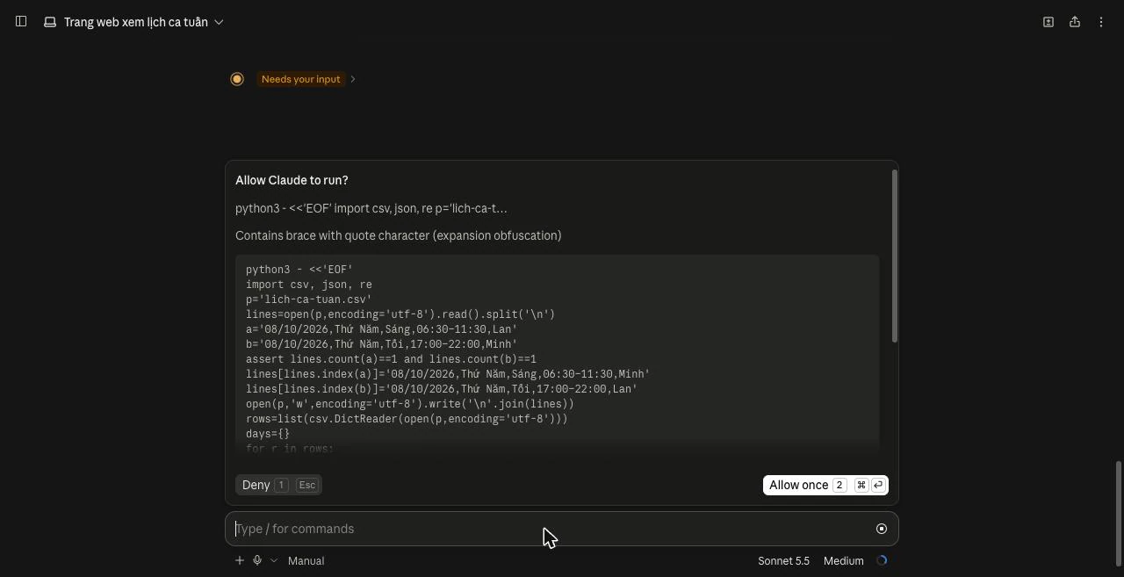Click the stop/record circle icon in input

[882, 529]
